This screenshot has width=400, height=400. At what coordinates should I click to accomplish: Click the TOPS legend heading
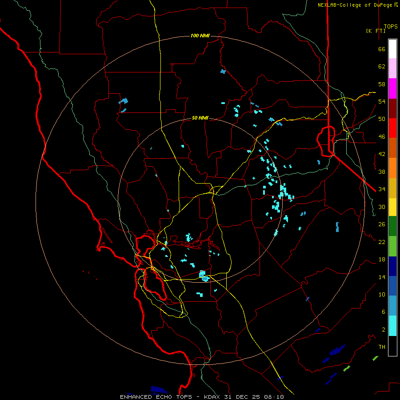(x=391, y=27)
